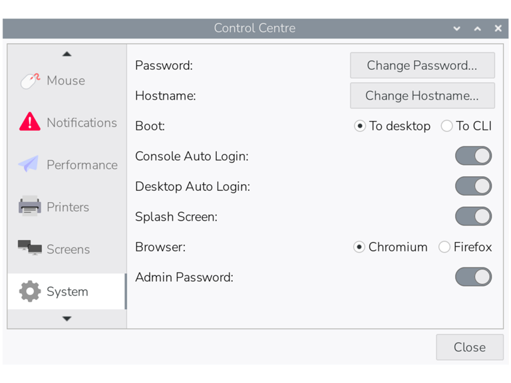Select the To CLI boot option
511x383 pixels.
coord(447,126)
